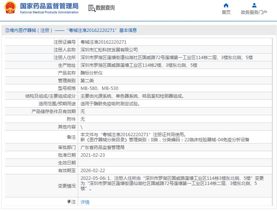Screen dimensions: 277x211
Task: Click 无 in 附件 row
Action: coord(83,119)
